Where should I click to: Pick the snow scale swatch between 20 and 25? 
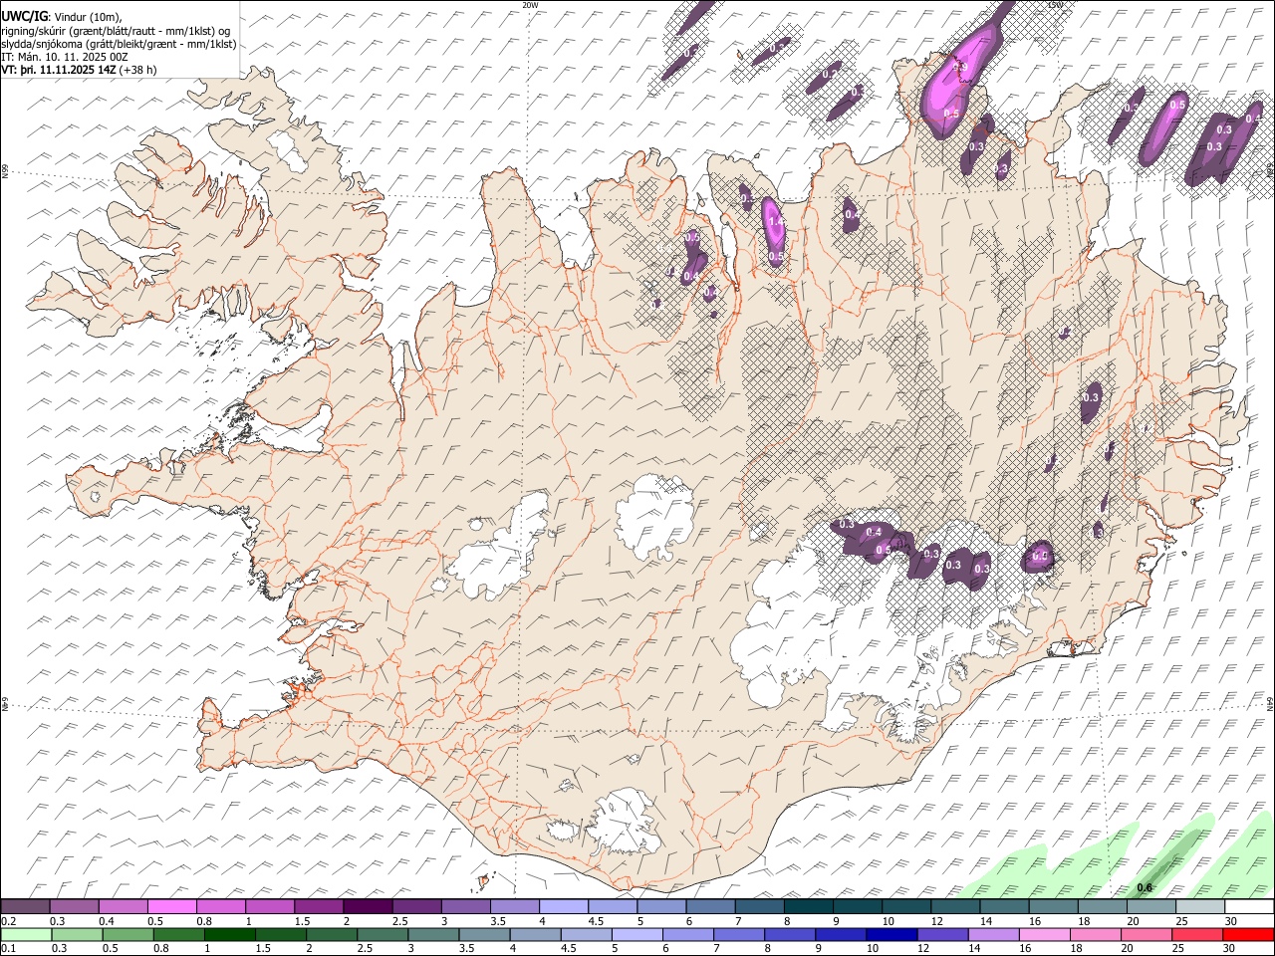(1150, 906)
